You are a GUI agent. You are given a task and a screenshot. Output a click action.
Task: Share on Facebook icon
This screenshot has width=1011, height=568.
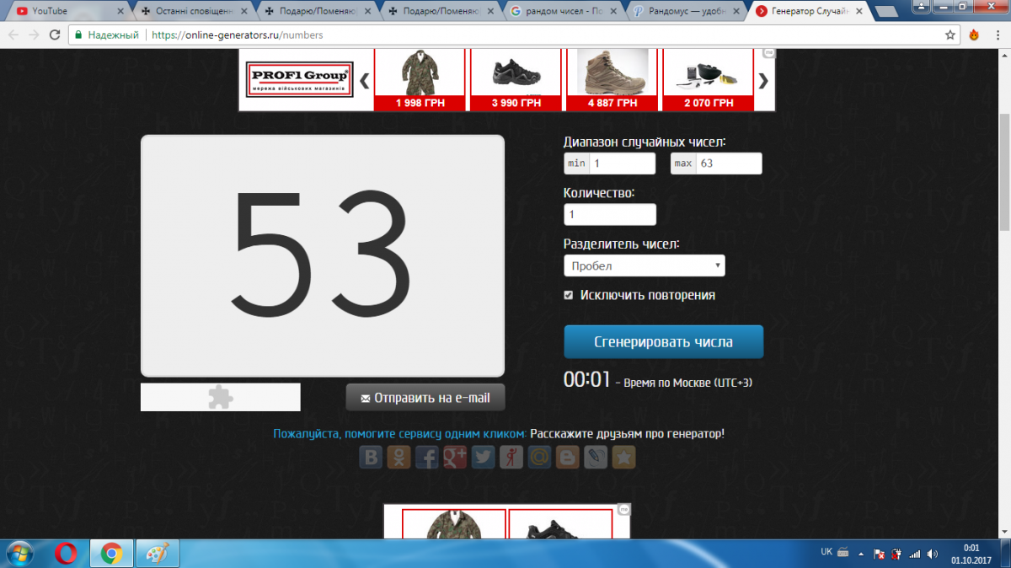pyautogui.click(x=427, y=458)
